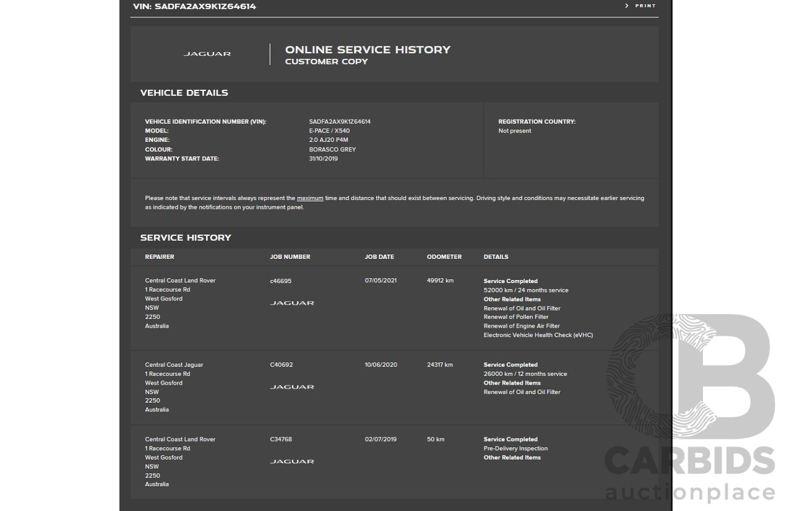
Task: Click the CUSTOMER COPY subtitle
Action: (x=326, y=62)
